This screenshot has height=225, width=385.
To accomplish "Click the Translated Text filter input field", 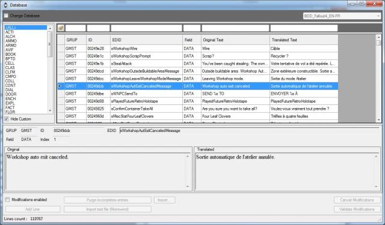I will pyautogui.click(x=304, y=28).
